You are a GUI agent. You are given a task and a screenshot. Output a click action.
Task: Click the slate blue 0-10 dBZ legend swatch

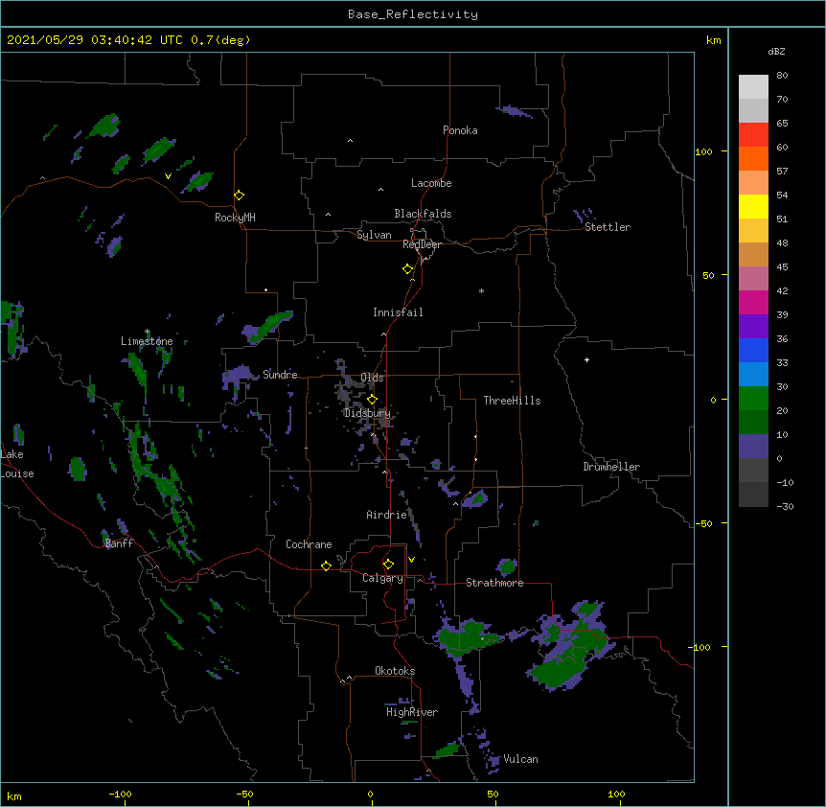click(753, 447)
